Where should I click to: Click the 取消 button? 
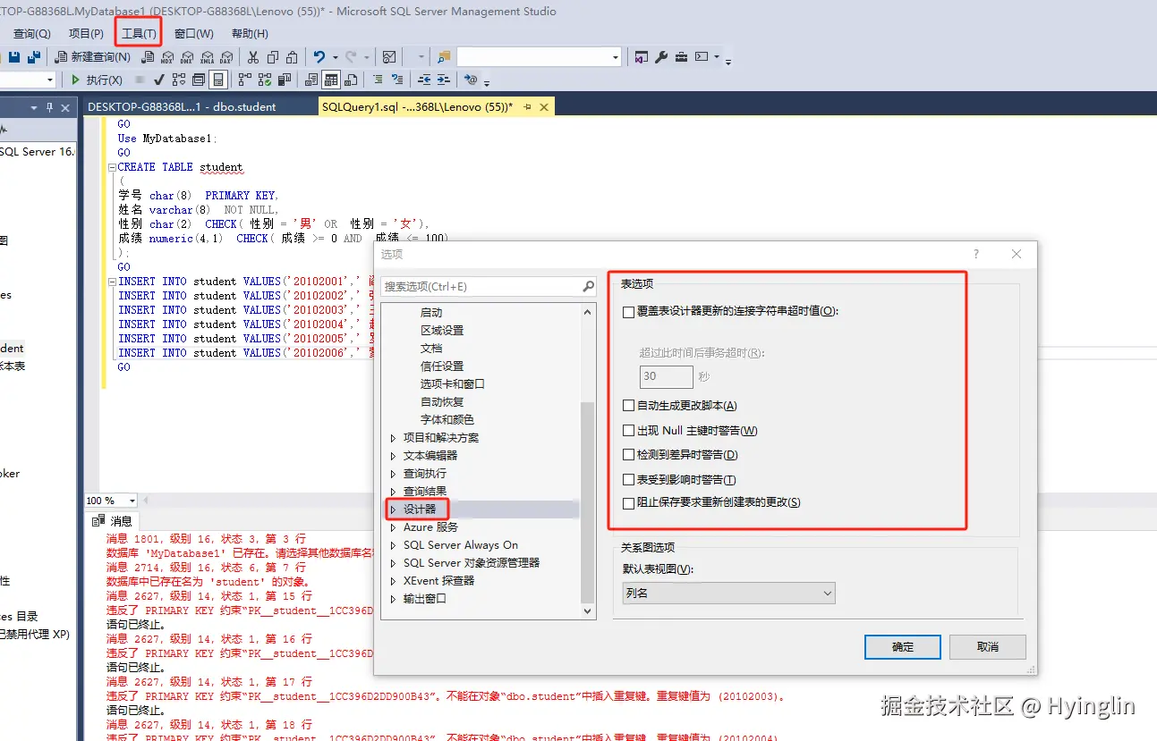point(988,647)
